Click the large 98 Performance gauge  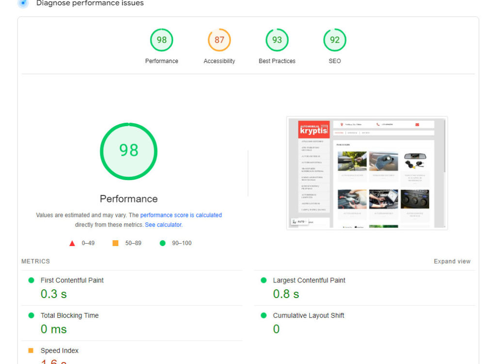(129, 151)
